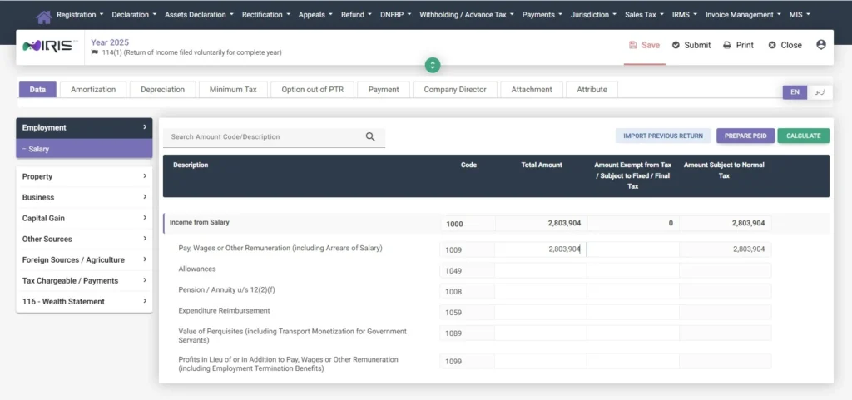Screen dimensions: 852x400
Task: Click Total Amount field for Allowances
Action: [x=541, y=270]
